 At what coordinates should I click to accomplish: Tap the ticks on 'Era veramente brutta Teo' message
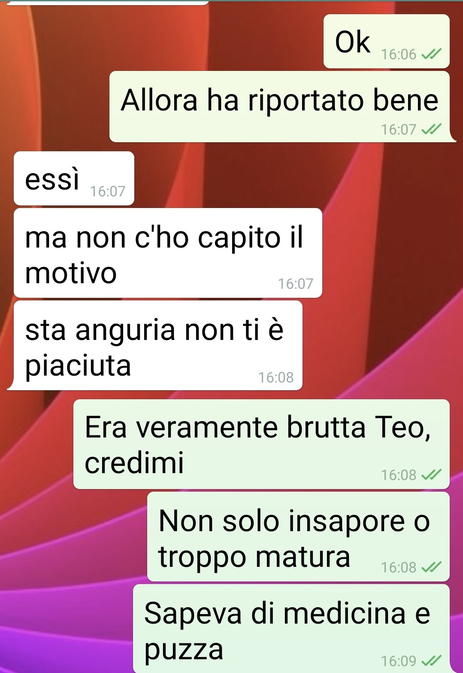tap(431, 475)
